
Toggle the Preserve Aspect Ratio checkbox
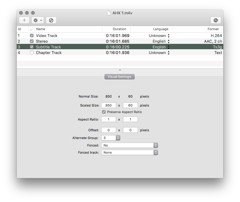click(x=104, y=112)
